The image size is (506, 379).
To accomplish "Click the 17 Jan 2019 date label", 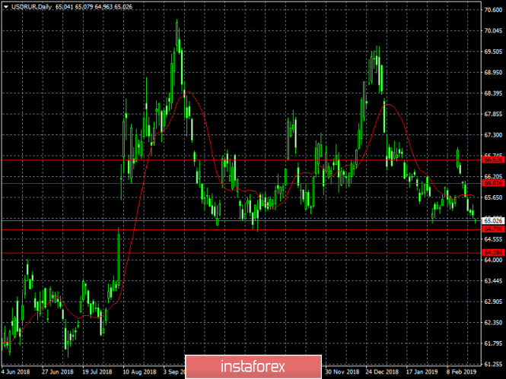I will 422,372.
